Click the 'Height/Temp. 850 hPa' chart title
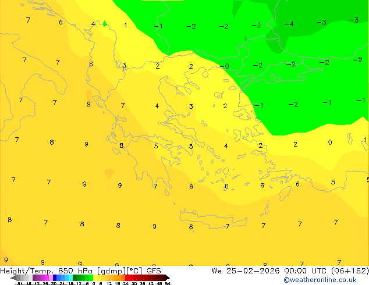 pyautogui.click(x=46, y=271)
